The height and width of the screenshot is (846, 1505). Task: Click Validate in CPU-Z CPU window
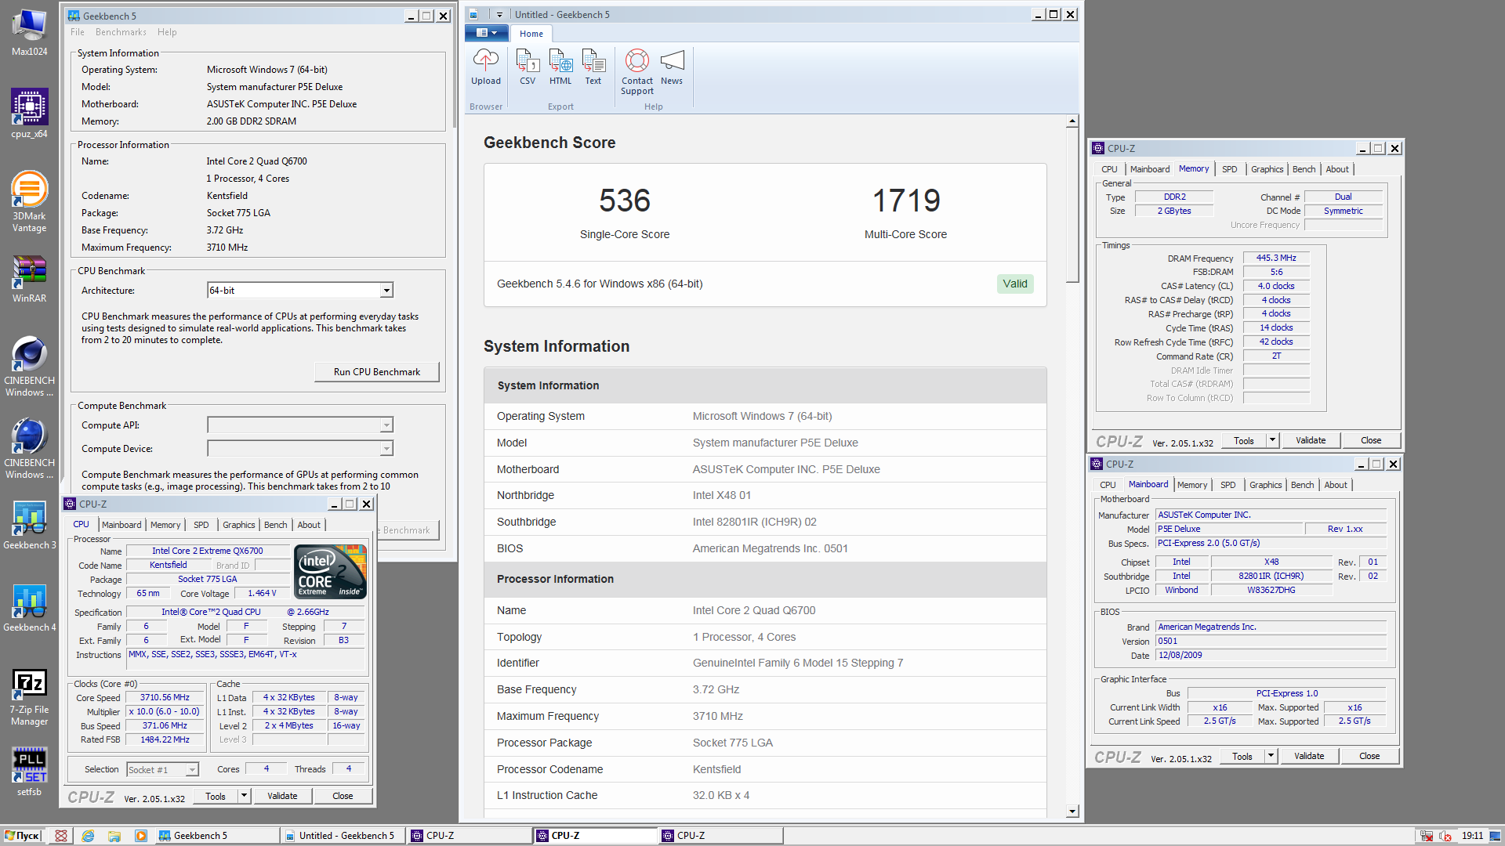[282, 796]
